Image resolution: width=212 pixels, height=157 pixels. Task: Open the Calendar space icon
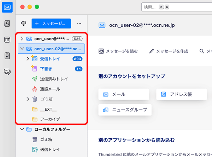coord(7,39)
